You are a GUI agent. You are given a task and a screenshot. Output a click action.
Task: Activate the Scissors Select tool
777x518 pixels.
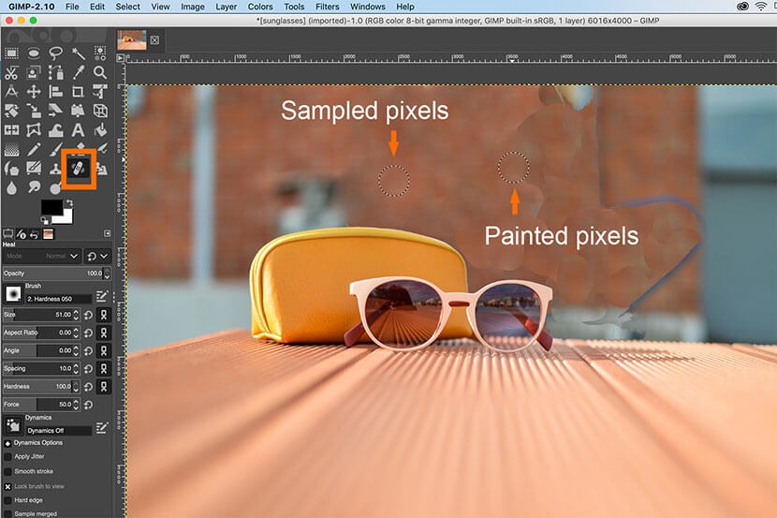[x=11, y=72]
